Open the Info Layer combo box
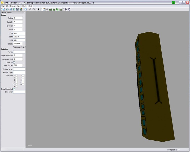The image size is (190, 152). click(x=19, y=92)
